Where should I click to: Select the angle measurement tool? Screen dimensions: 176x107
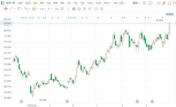point(69,9)
